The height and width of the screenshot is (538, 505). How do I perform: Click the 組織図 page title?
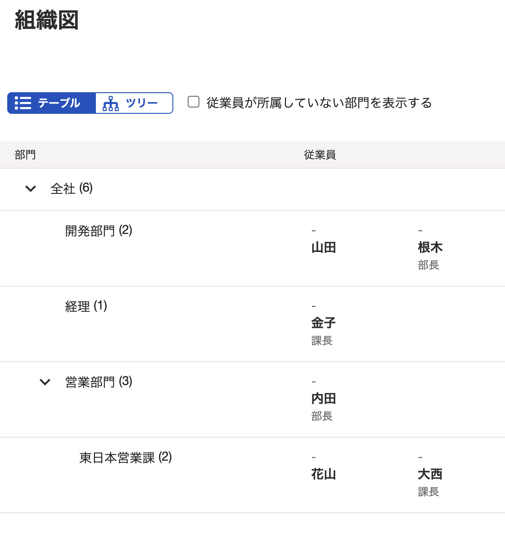[47, 20]
